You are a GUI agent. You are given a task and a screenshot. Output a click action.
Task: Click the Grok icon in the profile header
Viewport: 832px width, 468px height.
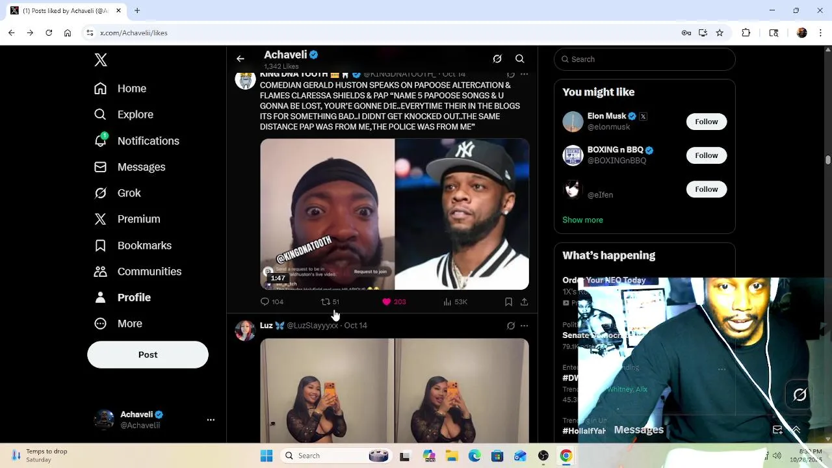[497, 59]
